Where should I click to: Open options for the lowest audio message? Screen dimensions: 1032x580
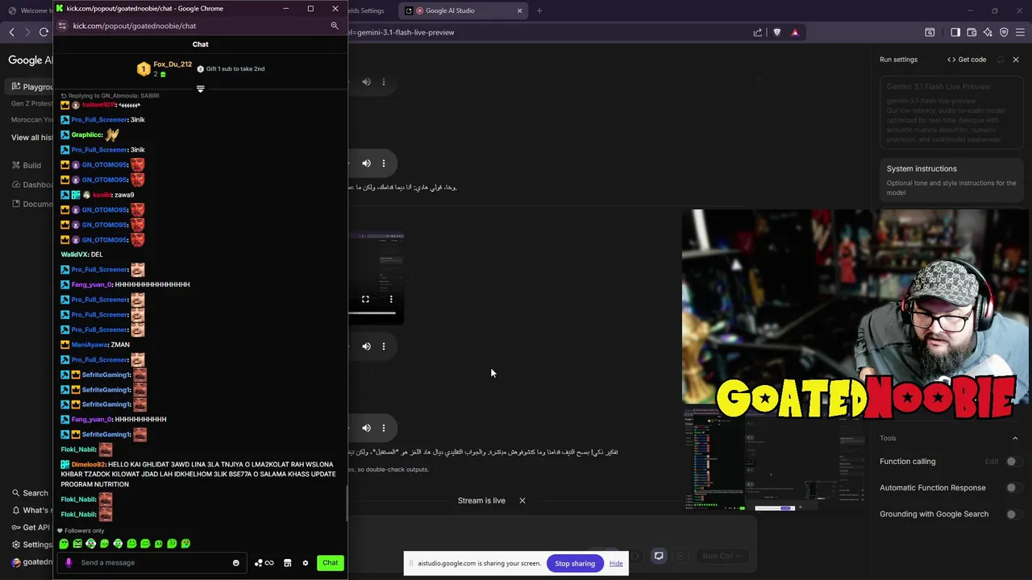(x=384, y=428)
